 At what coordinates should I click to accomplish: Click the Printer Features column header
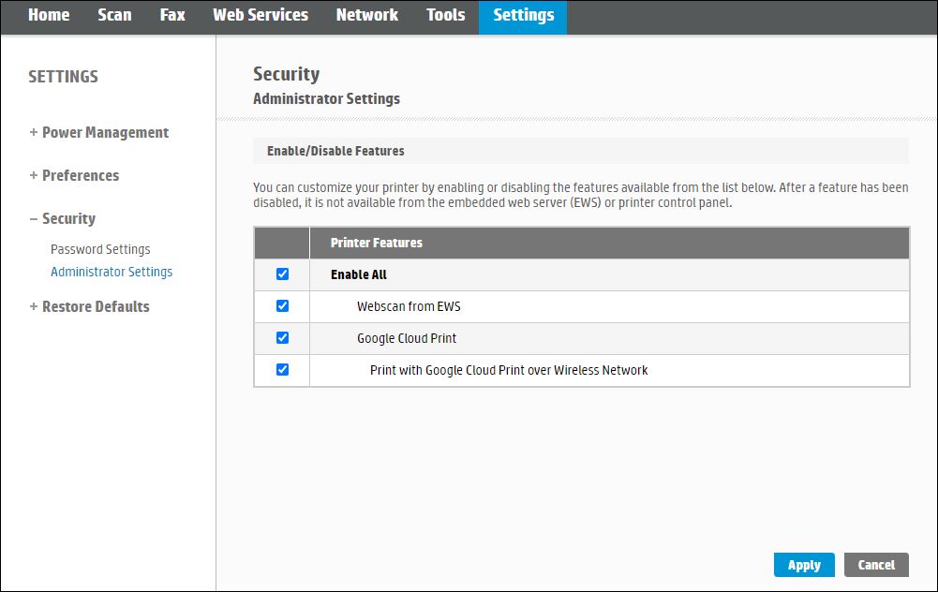coord(376,244)
